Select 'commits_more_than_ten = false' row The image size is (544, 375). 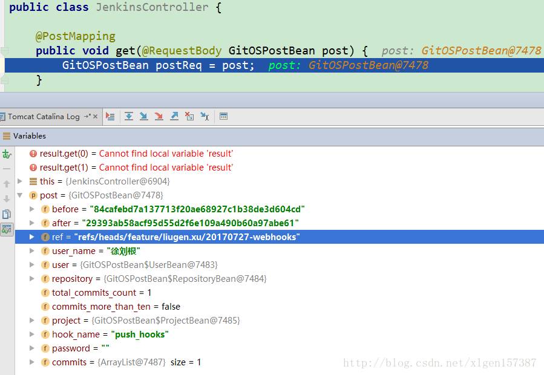coord(280,307)
